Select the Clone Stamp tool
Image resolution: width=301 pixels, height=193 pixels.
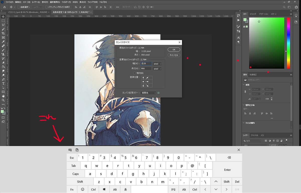point(4,54)
